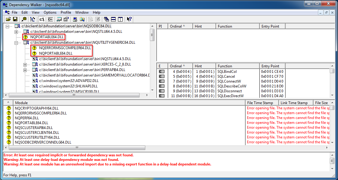Expand the XERCES-C_2_8.DLL tree node
This screenshot has height=180, width=338.
pyautogui.click(x=25, y=64)
